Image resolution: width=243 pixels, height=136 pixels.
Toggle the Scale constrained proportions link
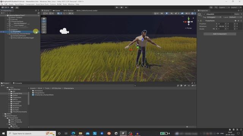[x=214, y=29]
